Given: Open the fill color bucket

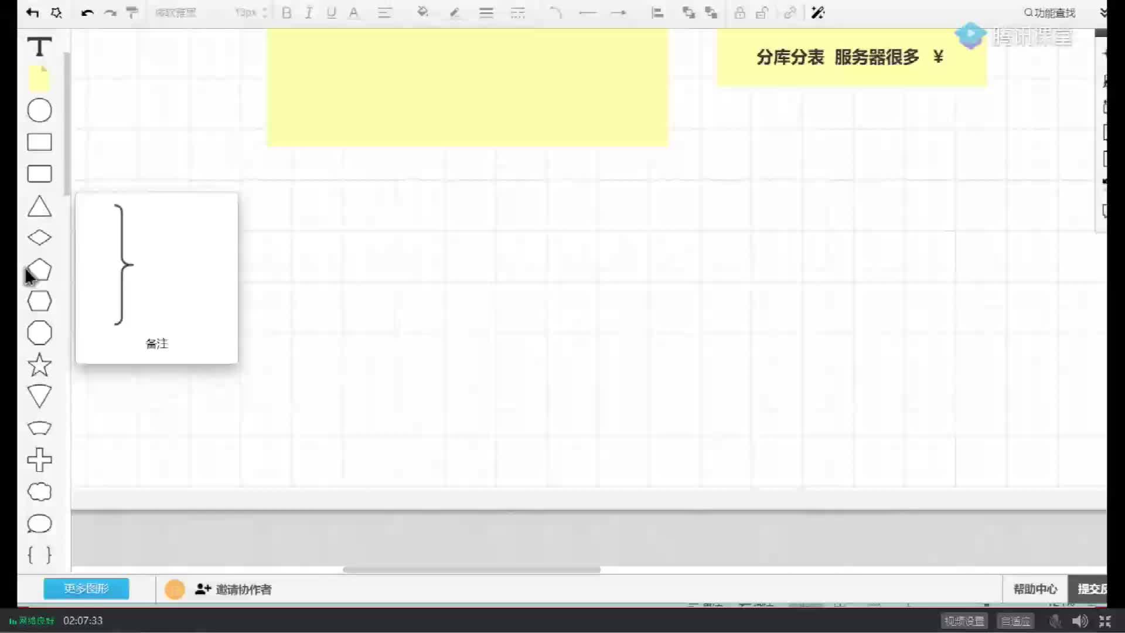Looking at the screenshot, I should pos(422,13).
